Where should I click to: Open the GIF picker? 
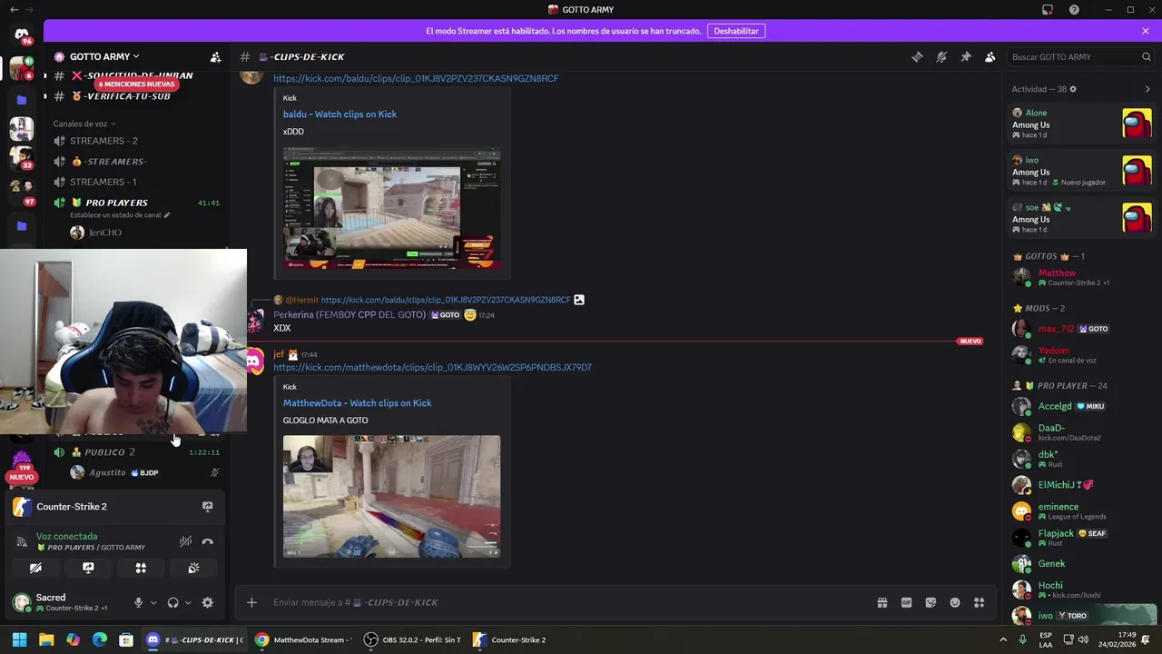click(x=906, y=602)
